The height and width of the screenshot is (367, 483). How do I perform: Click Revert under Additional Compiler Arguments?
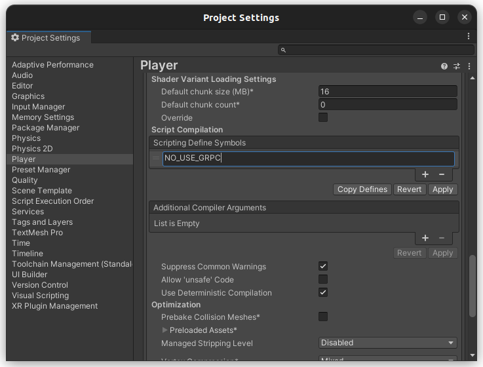point(409,253)
